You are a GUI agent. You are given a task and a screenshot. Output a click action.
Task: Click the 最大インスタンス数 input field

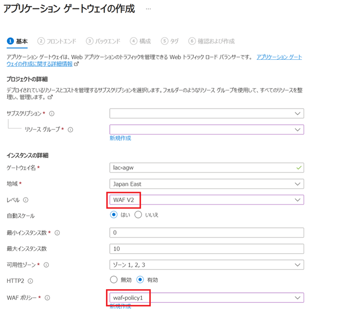[207, 249]
